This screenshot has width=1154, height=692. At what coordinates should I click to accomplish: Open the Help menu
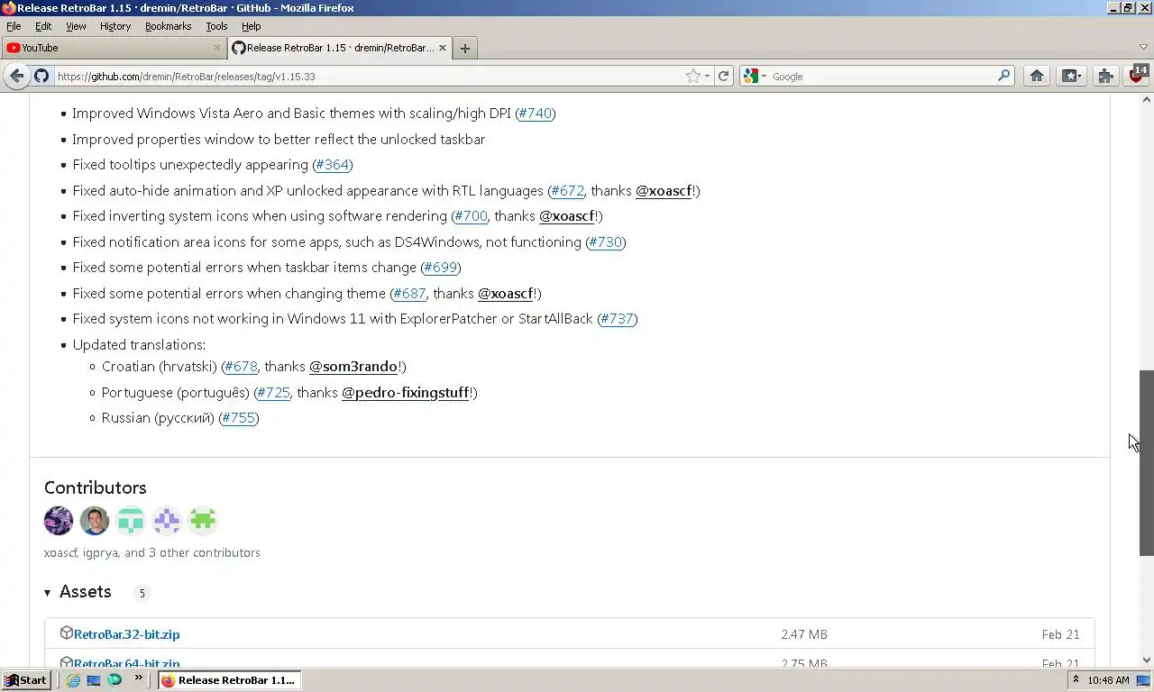(x=252, y=26)
